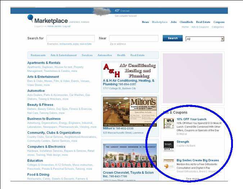Image resolution: width=243 pixels, height=189 pixels.
Task: Open the All category dropdown
Action: click(205, 39)
